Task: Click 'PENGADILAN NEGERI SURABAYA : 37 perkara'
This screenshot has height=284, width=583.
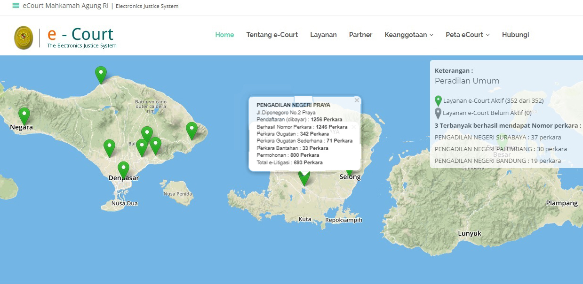Action: point(498,138)
